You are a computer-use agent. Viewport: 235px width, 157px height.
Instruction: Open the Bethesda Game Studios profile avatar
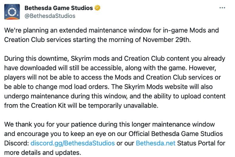click(12, 12)
